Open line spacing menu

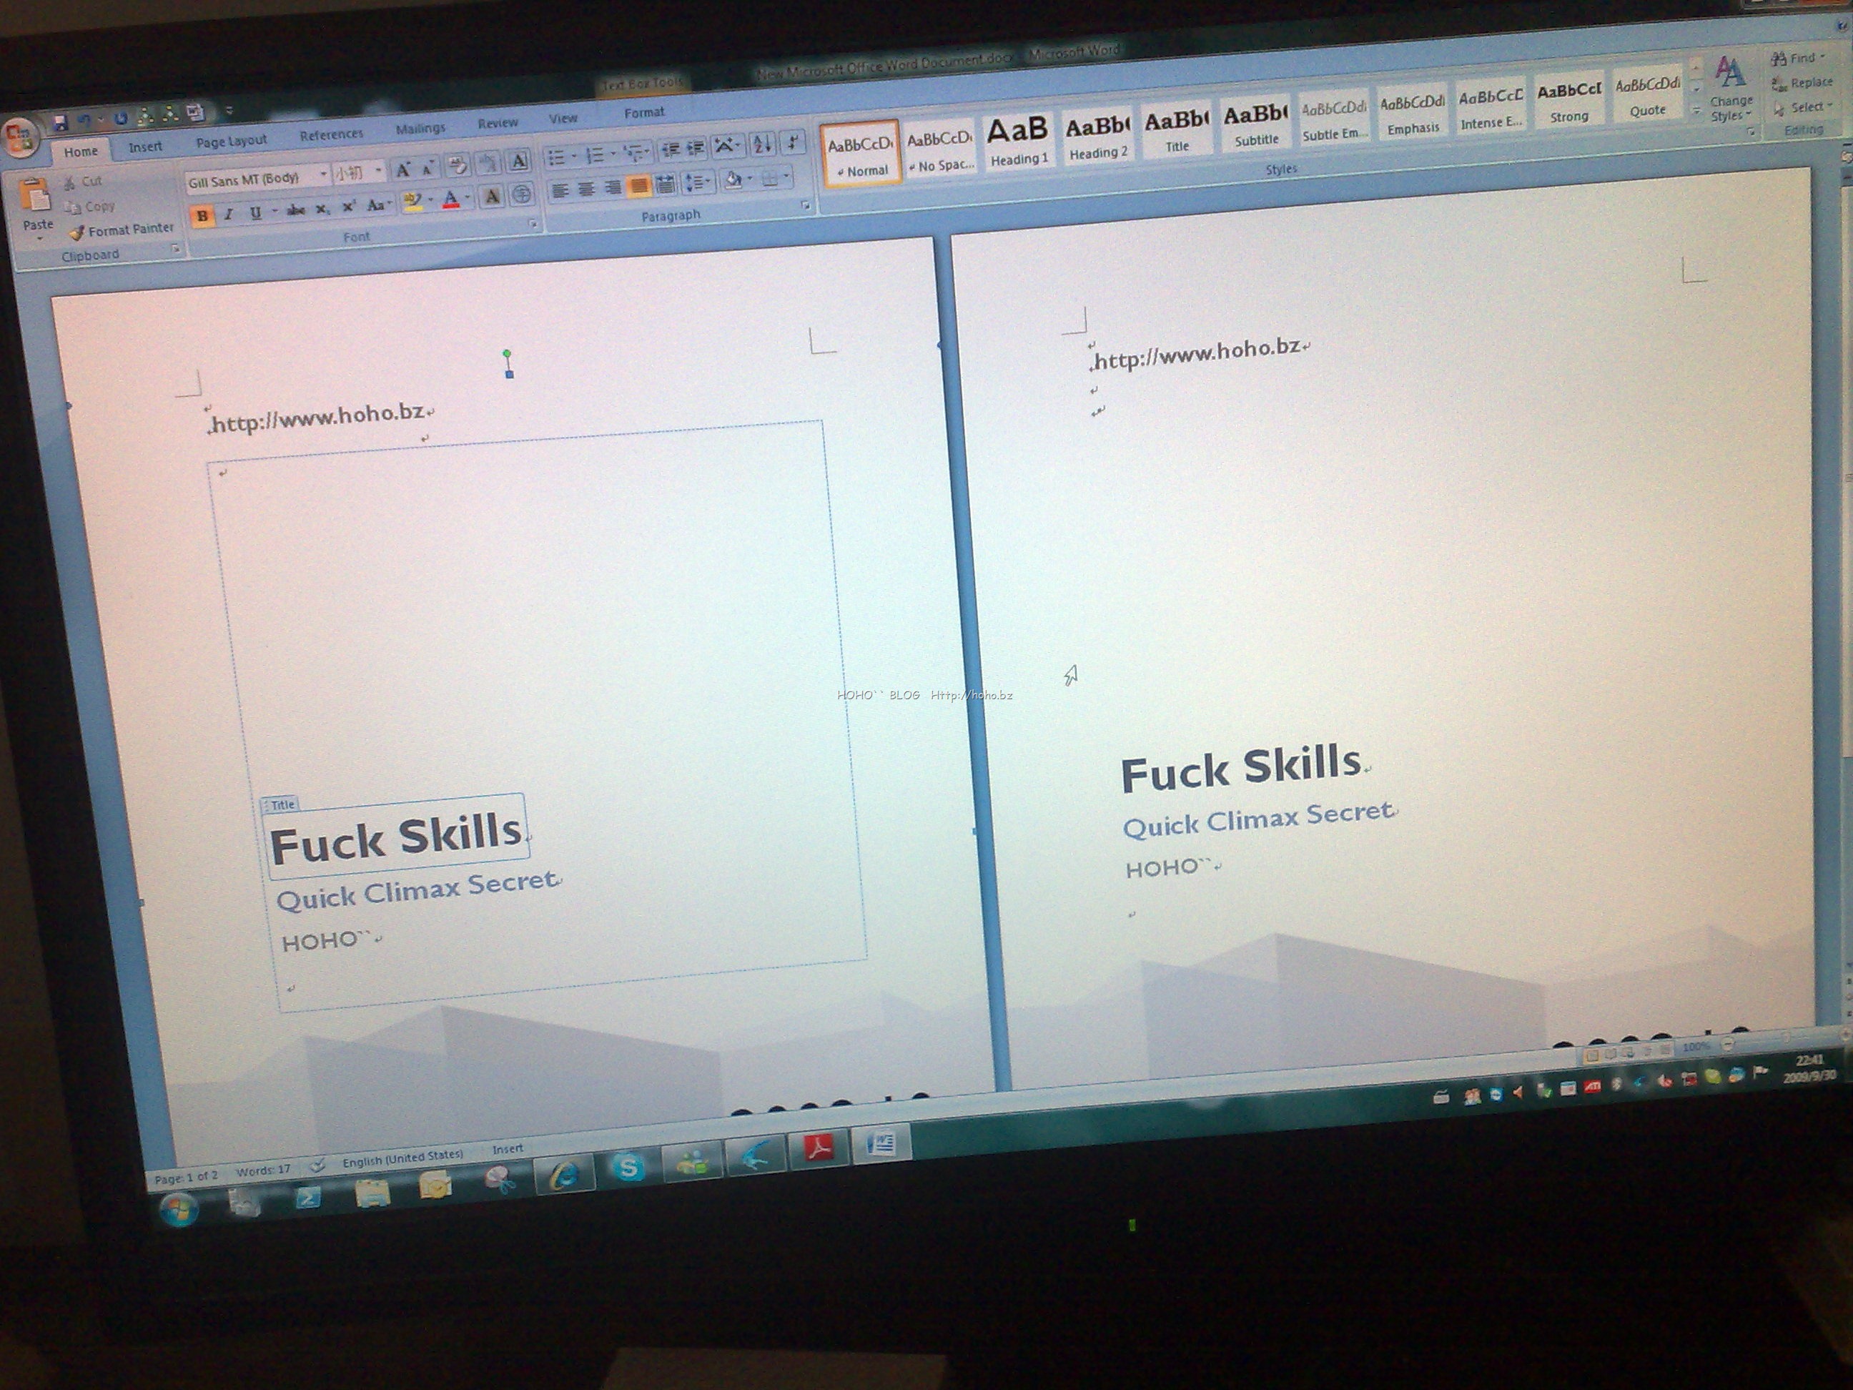[697, 182]
